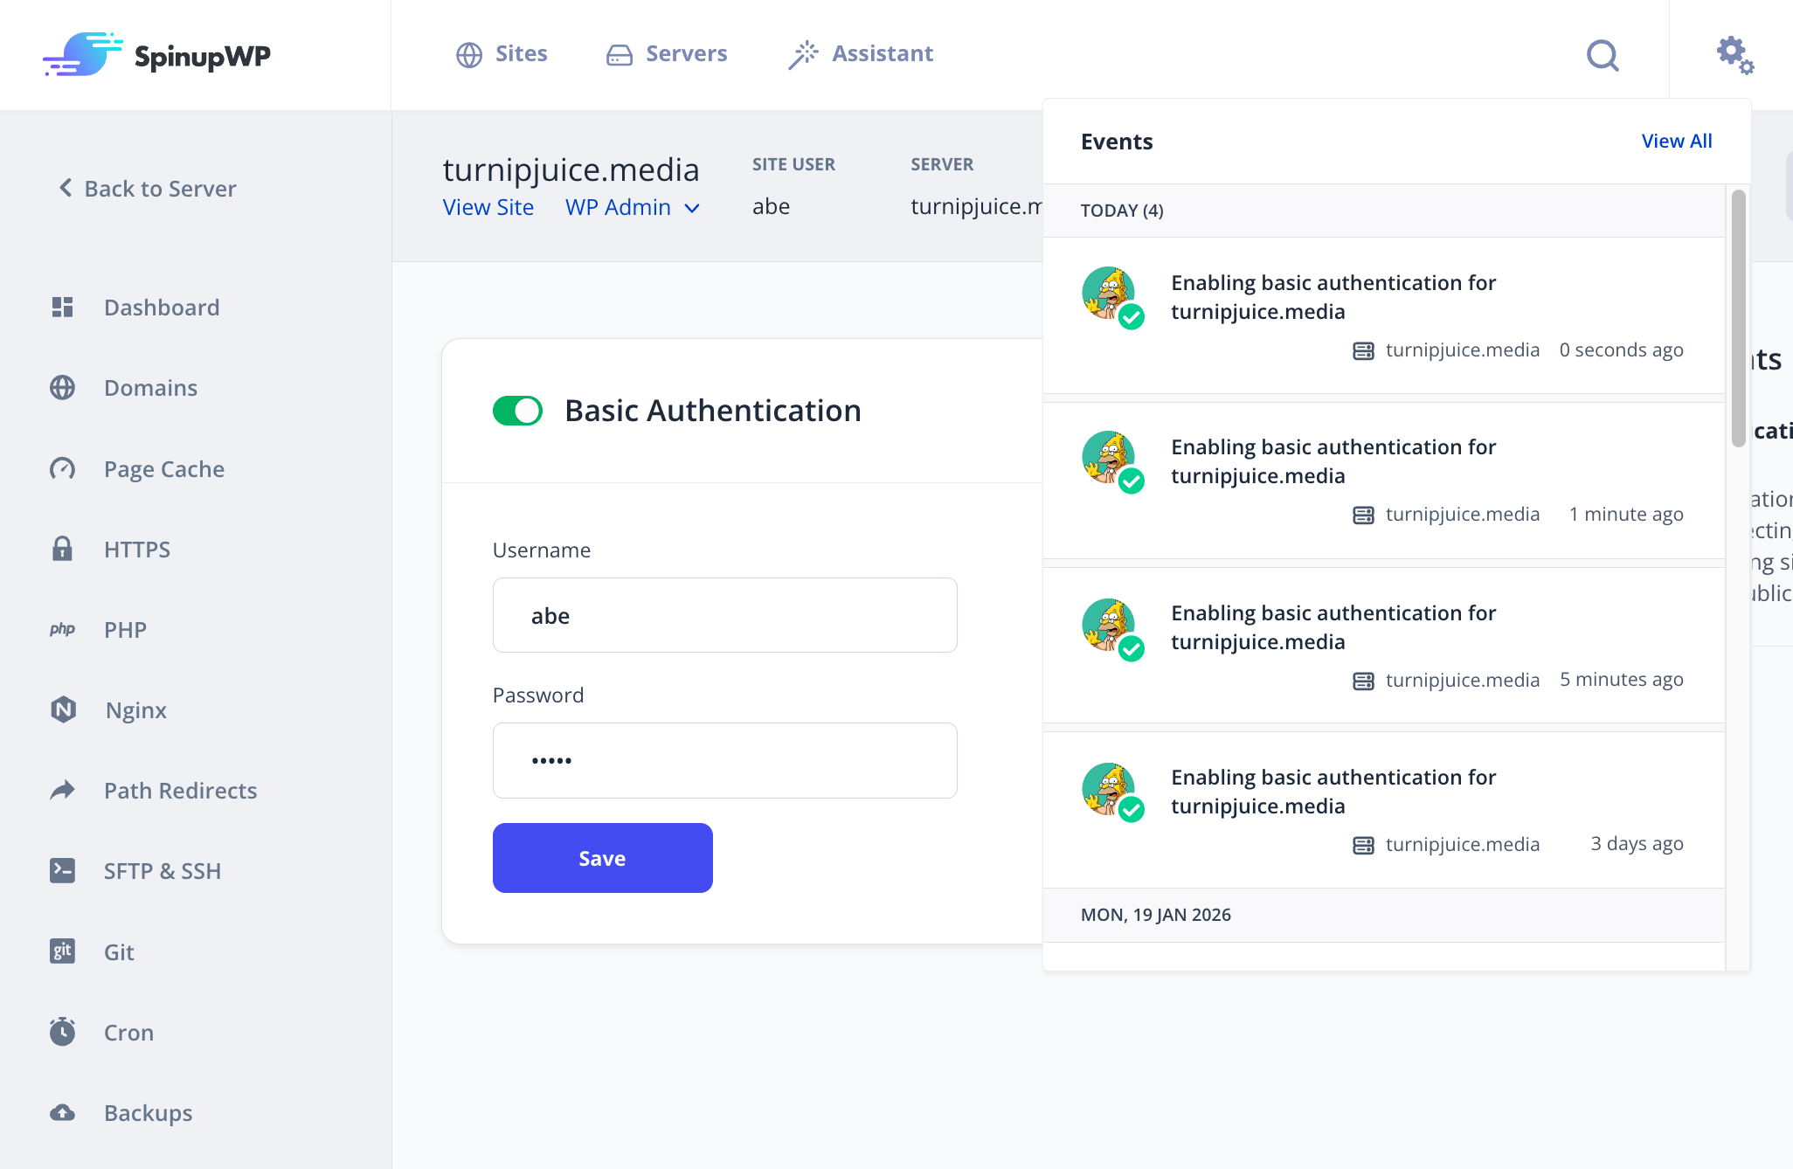
Task: Open the search magnifier
Action: pos(1603,54)
